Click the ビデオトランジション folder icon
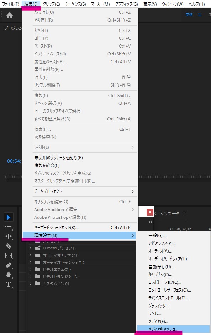The height and width of the screenshot is (335, 211). point(38,276)
